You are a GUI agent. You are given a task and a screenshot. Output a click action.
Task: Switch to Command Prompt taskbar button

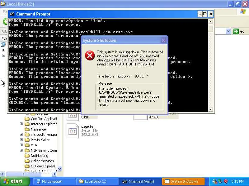(x=140, y=182)
